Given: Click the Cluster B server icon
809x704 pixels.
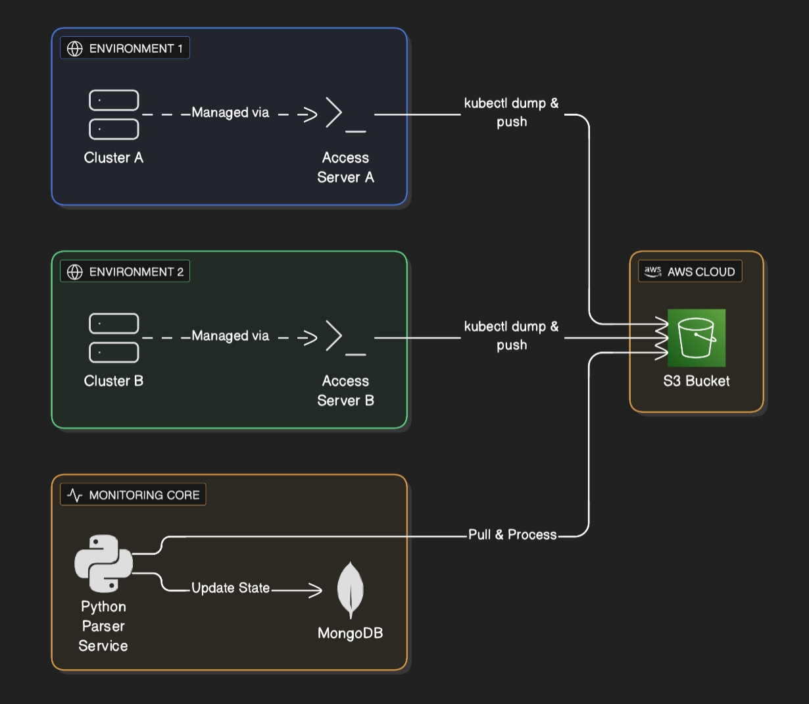Looking at the screenshot, I should tap(114, 338).
